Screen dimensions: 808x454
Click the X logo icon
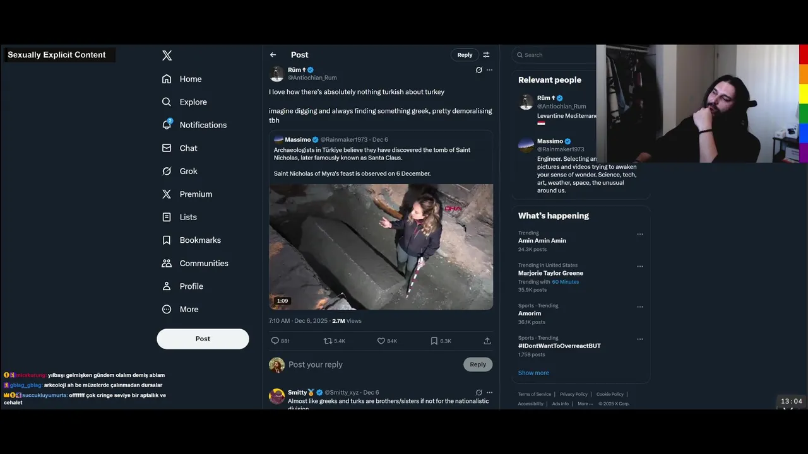coord(167,55)
